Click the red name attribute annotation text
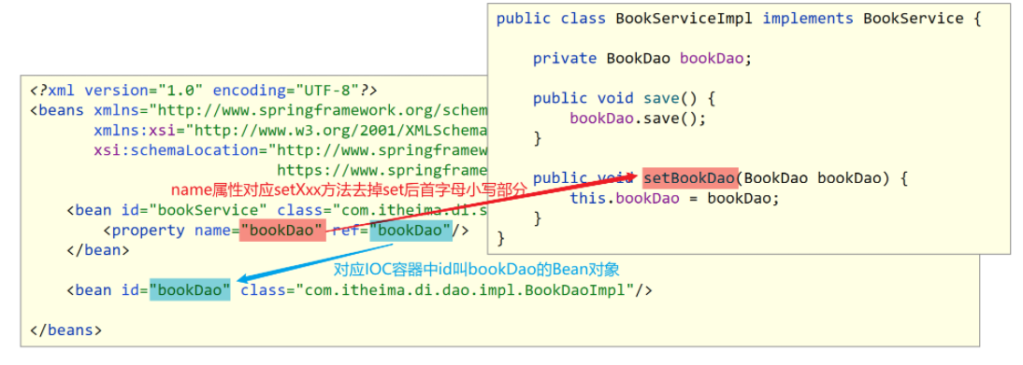The height and width of the screenshot is (365, 1023). [x=349, y=190]
